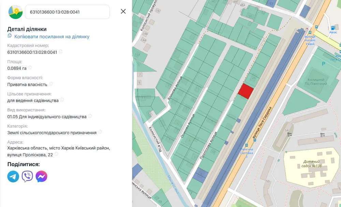341x207 pixels.
Task: Copy the 0.0894 га area value
Action: [x=30, y=68]
